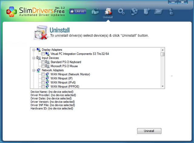Click the Driver Date info line
Viewport: 194px width, 143px height.
click(51, 99)
